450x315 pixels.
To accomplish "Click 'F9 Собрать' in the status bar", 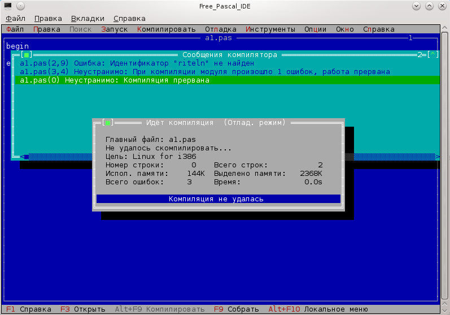I will tap(236, 309).
